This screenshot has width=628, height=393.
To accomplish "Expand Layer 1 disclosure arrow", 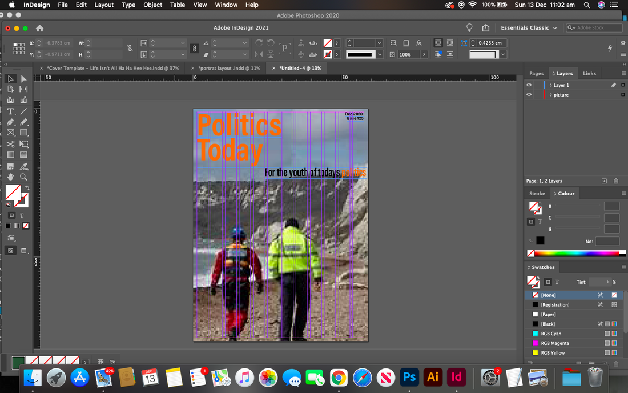I will coord(551,85).
